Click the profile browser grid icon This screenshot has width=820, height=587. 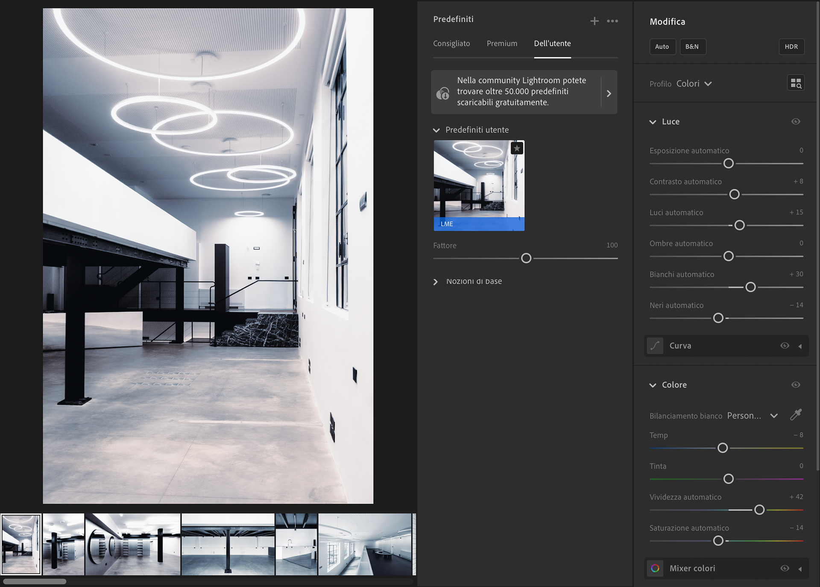point(796,83)
